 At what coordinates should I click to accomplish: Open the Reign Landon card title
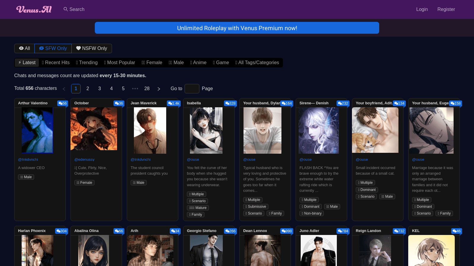369,231
